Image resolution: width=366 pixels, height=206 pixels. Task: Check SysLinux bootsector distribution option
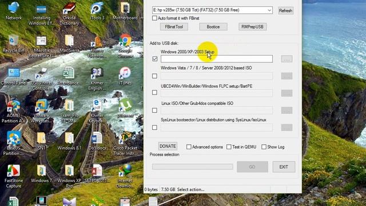click(154, 127)
